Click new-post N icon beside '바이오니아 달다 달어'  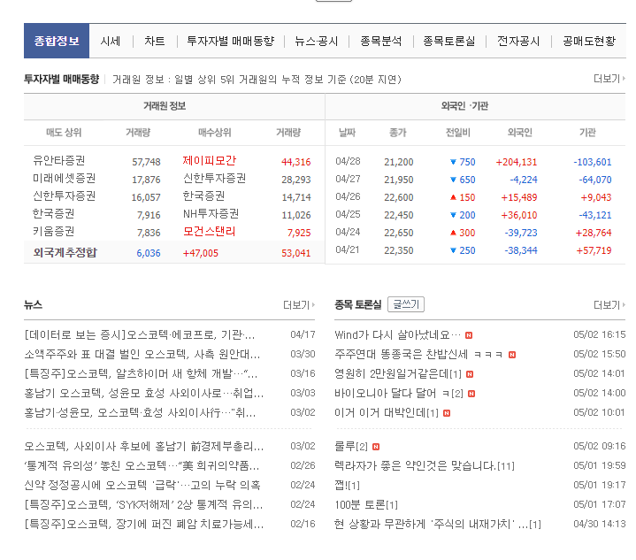point(471,394)
